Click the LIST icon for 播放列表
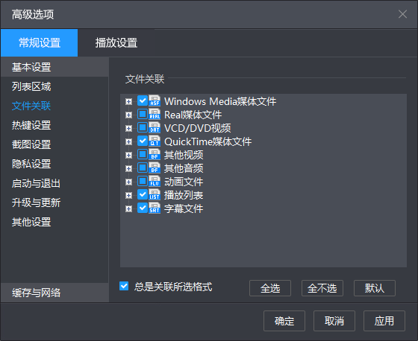The height and width of the screenshot is (341, 418). (155, 195)
